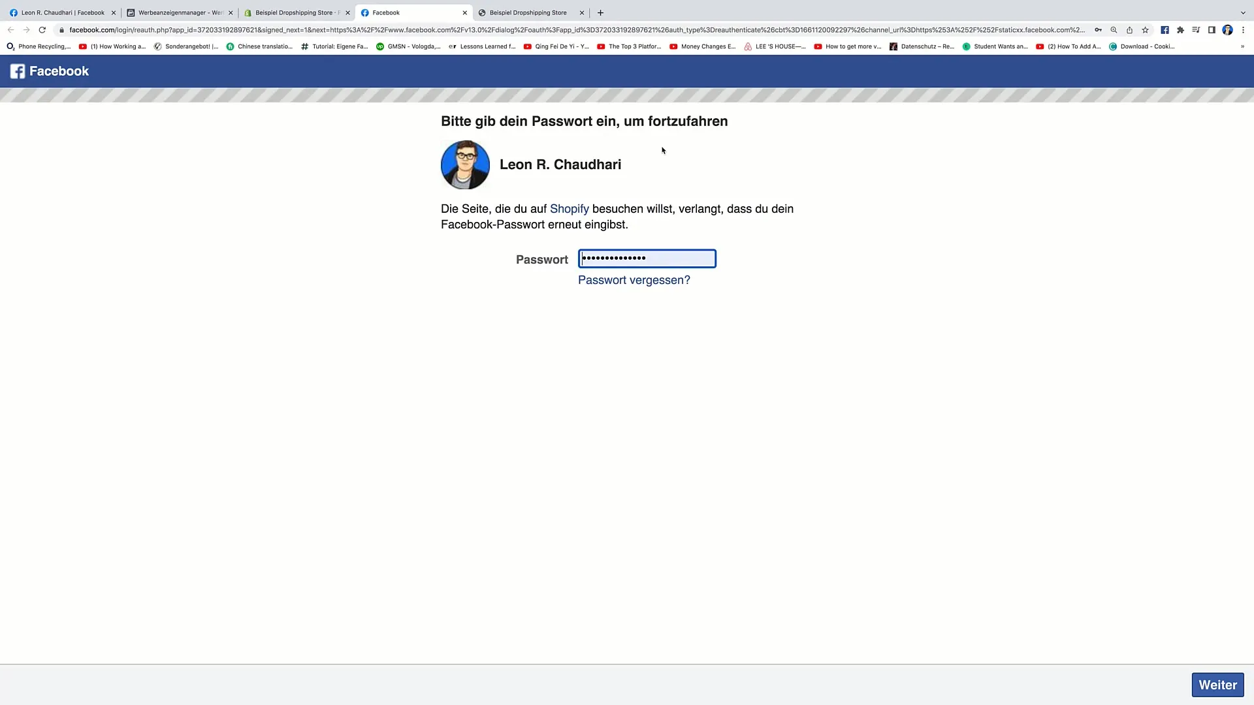This screenshot has width=1254, height=705.
Task: Open The Top 3 Platfor... bookmark
Action: click(629, 46)
